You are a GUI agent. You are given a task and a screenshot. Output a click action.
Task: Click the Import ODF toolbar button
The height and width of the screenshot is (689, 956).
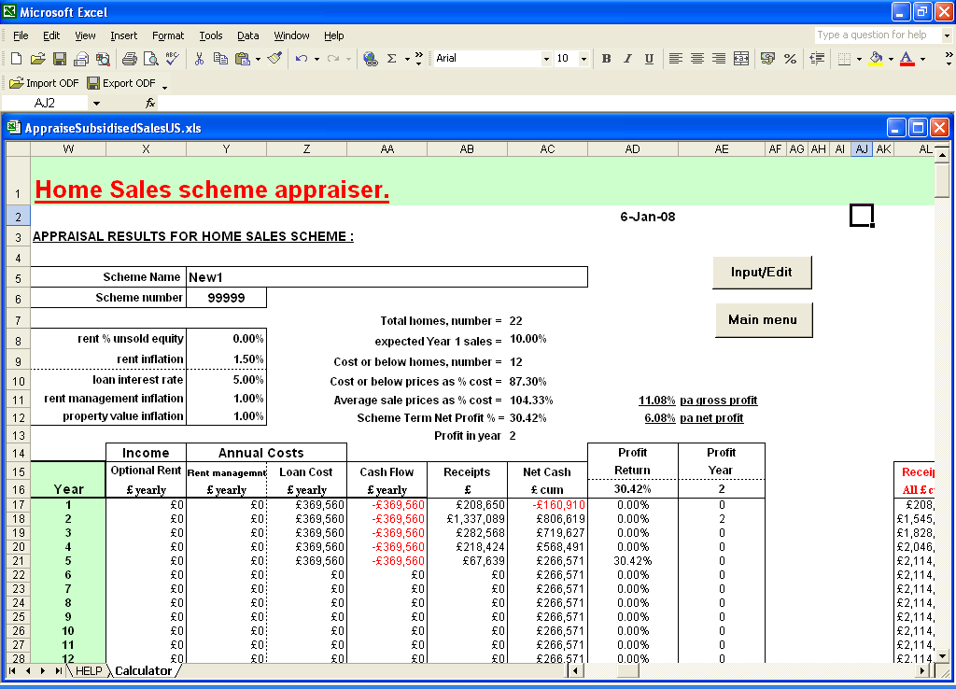[x=44, y=83]
